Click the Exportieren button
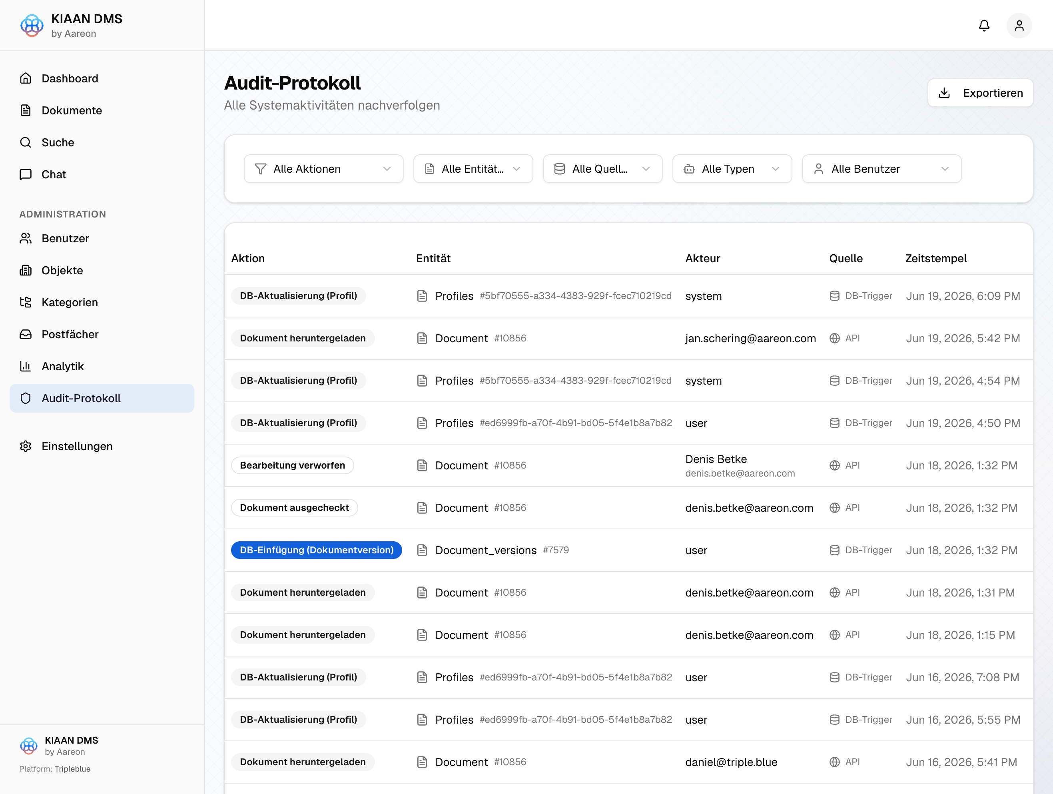 pyautogui.click(x=980, y=93)
